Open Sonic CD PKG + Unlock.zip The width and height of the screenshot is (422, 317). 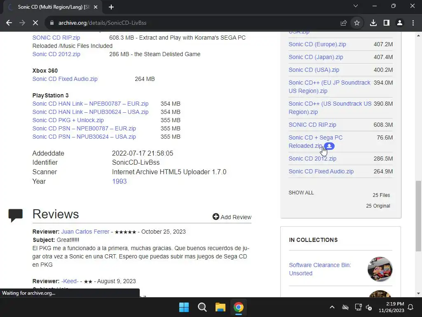point(68,120)
